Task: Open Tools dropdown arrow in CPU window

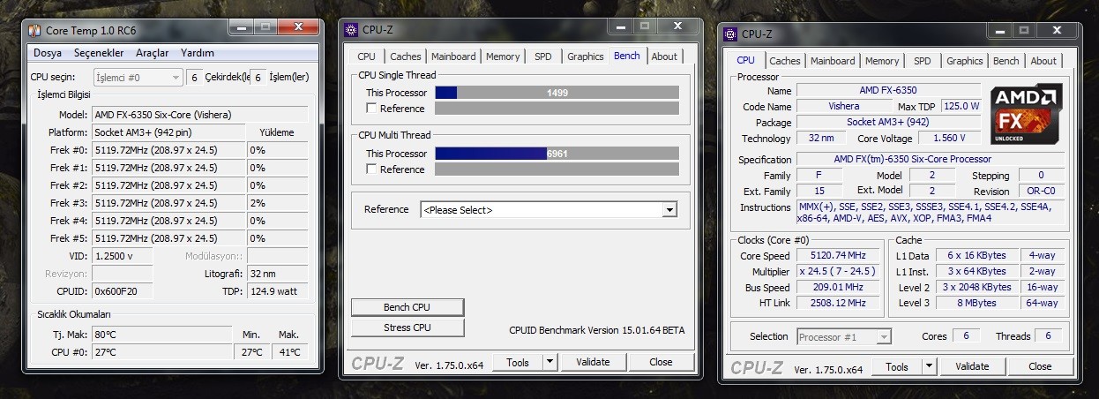Action: (x=929, y=366)
